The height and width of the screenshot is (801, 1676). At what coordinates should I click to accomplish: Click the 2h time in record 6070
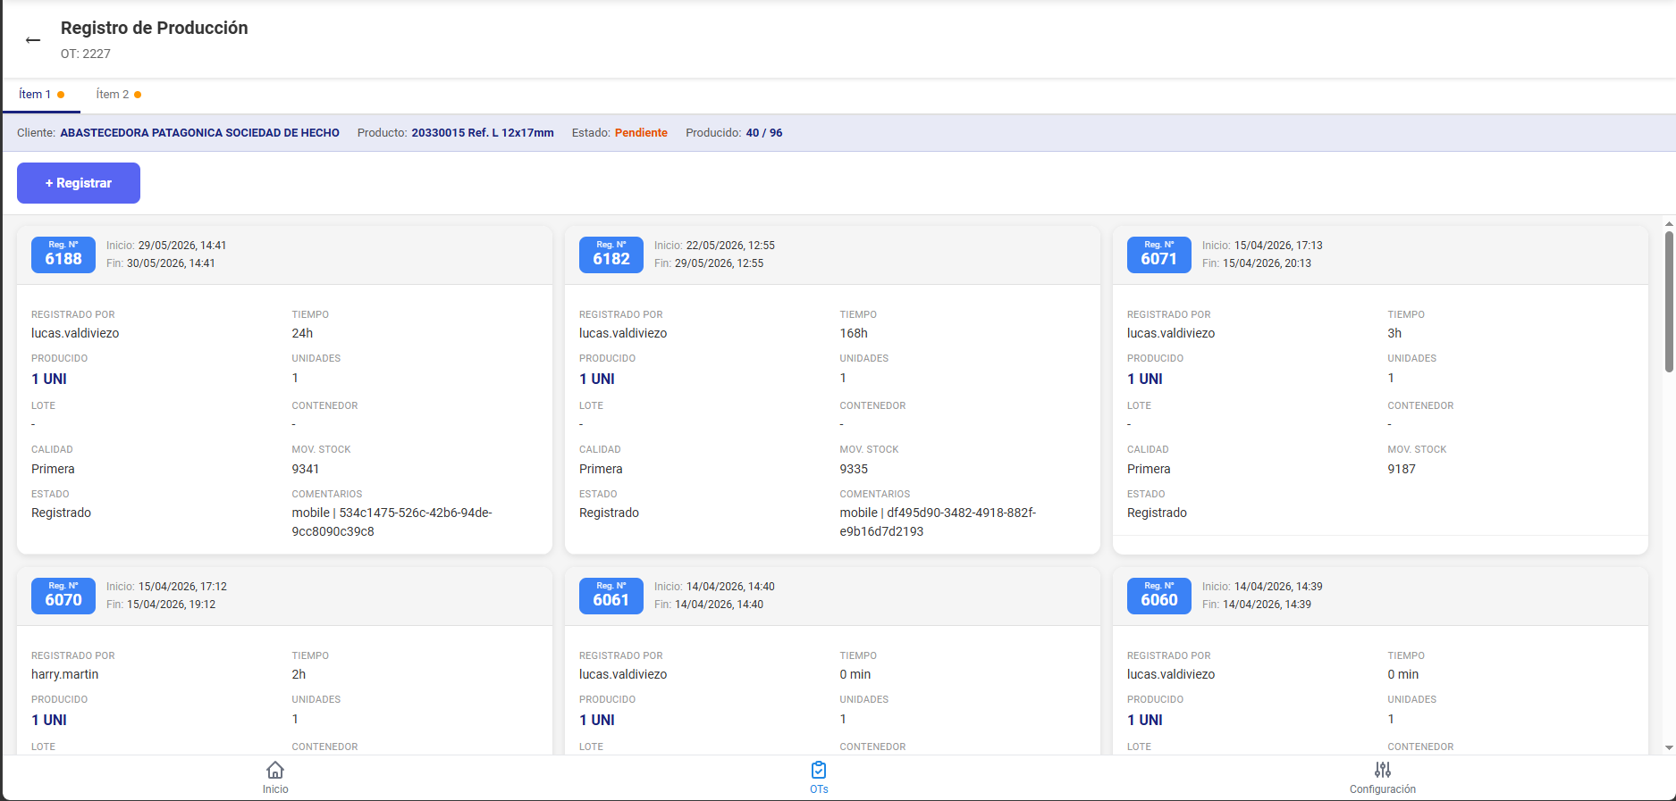pyautogui.click(x=299, y=674)
